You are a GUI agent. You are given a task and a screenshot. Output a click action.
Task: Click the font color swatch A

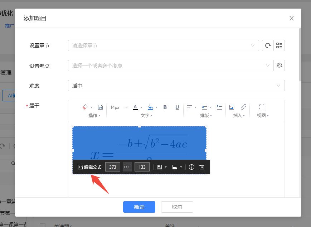pyautogui.click(x=135, y=107)
